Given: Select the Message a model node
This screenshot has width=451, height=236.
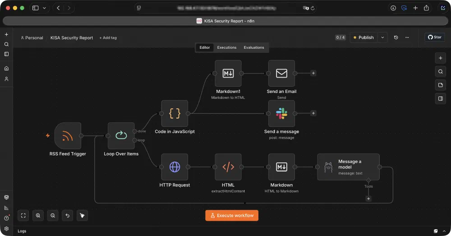Looking at the screenshot, I should point(348,167).
